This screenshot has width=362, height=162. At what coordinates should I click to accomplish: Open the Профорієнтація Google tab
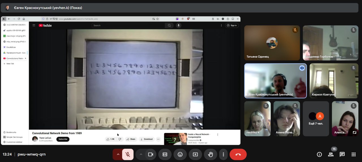(15, 53)
